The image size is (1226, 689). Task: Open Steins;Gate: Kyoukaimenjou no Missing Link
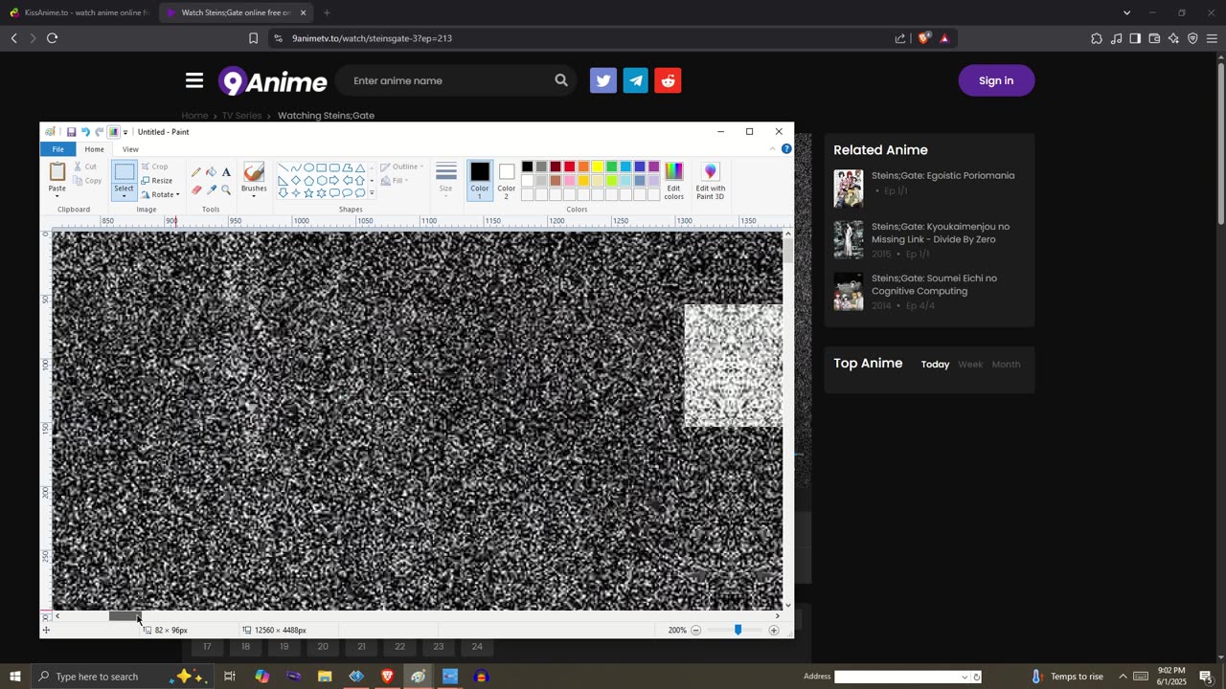coord(941,233)
